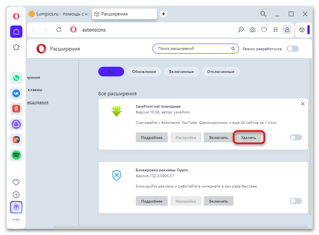Screen dimensions: 319x235
Task: Focus the Поиск расширений search field
Action: coord(196,49)
